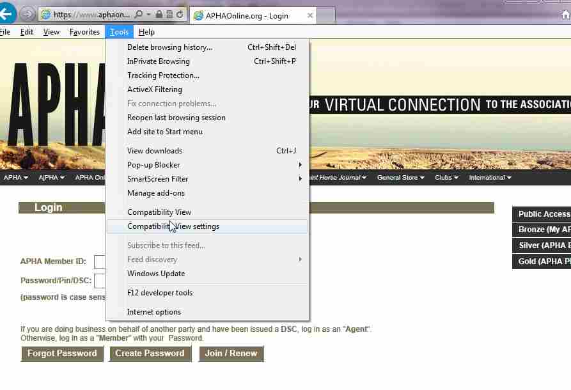This screenshot has height=390, width=571.
Task: Click the search magnifier in the address bar
Action: [138, 15]
